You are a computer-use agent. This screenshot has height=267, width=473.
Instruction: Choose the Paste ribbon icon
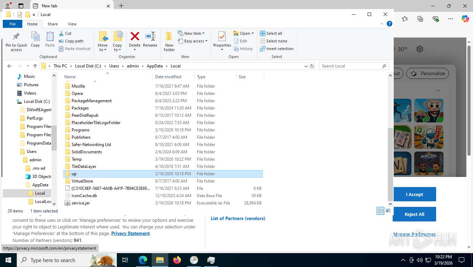(x=50, y=40)
